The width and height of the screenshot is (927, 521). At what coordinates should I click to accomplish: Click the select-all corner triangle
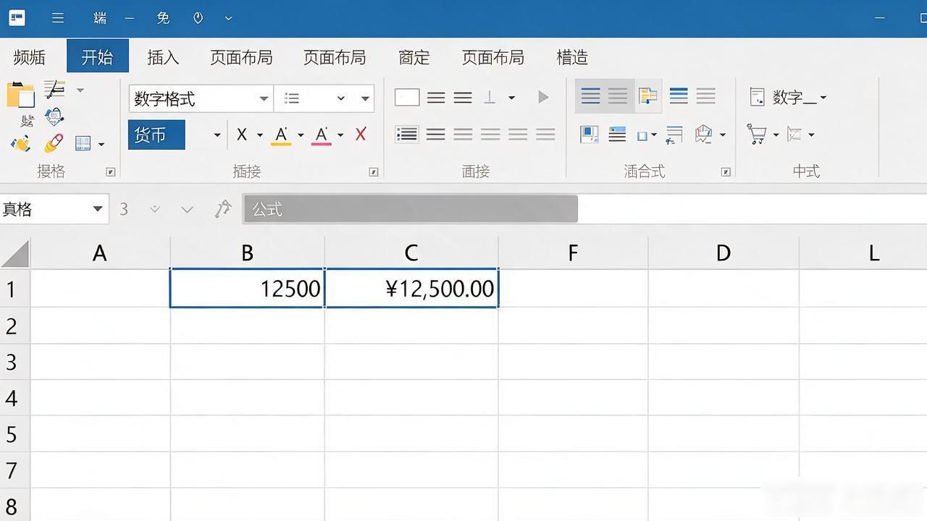(15, 253)
